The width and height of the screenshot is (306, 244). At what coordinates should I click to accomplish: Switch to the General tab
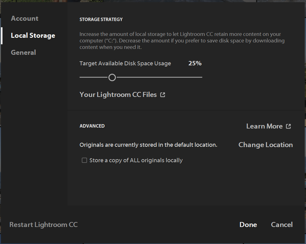coord(24,53)
